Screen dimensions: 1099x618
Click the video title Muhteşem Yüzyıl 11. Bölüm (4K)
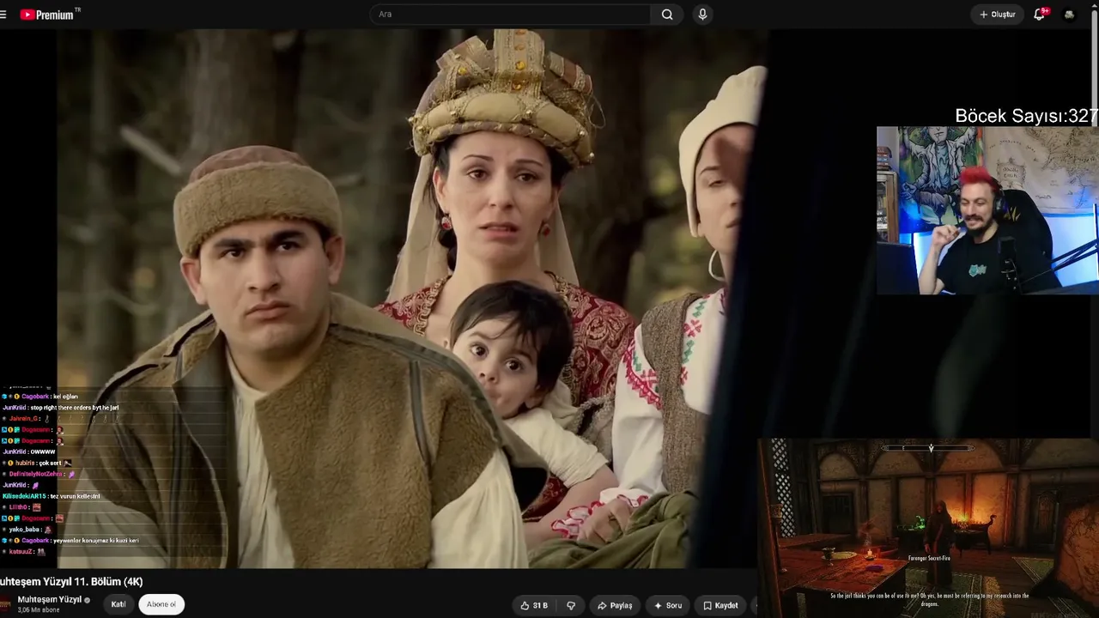point(72,582)
